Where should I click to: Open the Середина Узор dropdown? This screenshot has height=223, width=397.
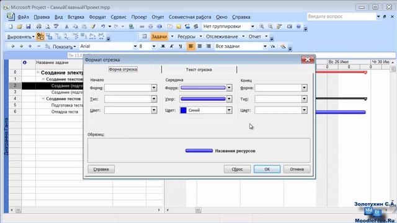click(229, 99)
